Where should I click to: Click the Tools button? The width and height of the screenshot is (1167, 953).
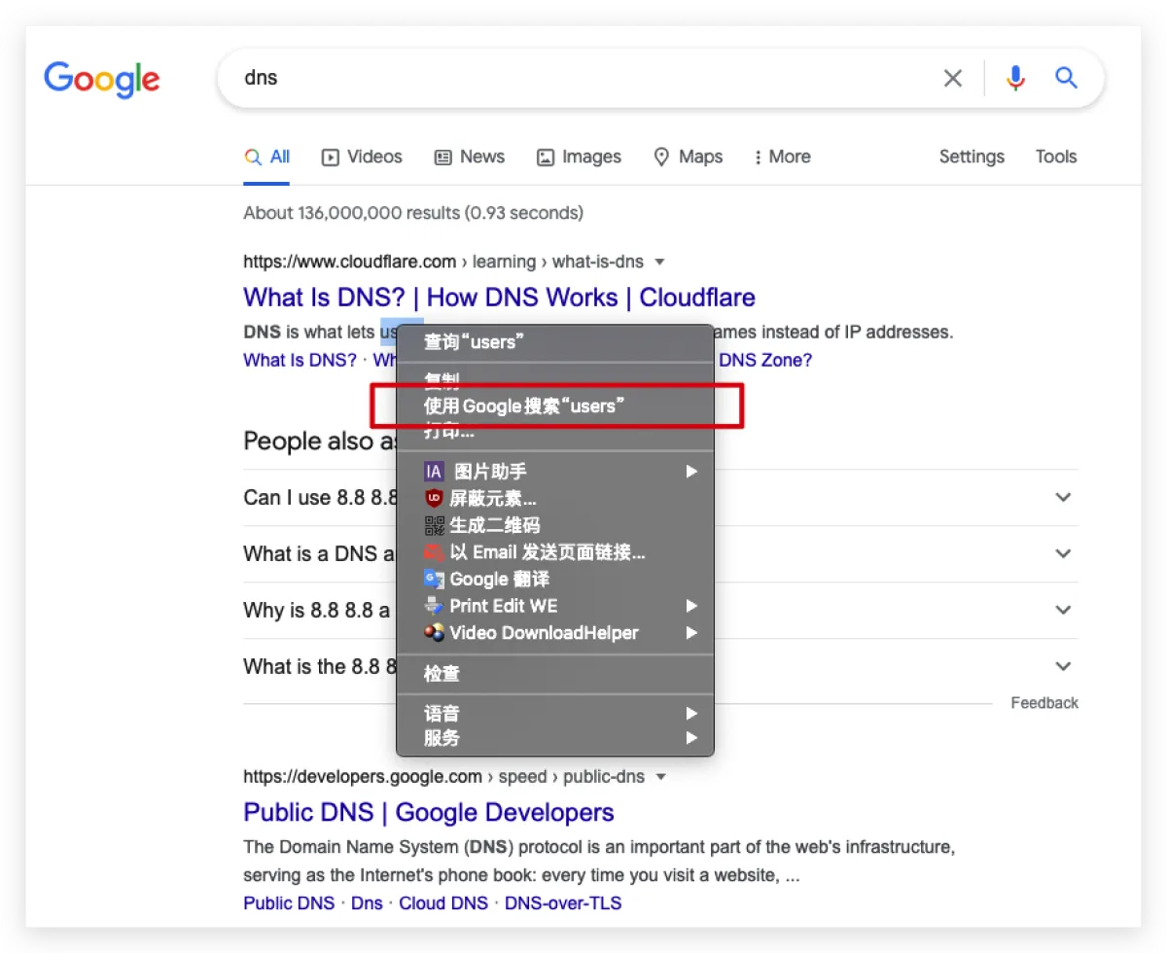click(1055, 157)
